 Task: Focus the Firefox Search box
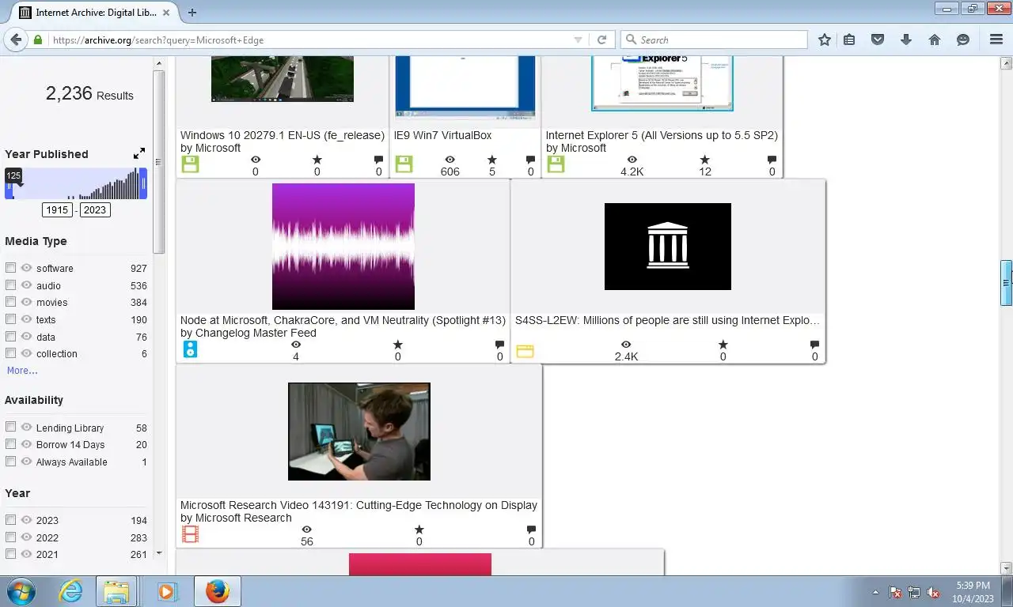(x=714, y=40)
